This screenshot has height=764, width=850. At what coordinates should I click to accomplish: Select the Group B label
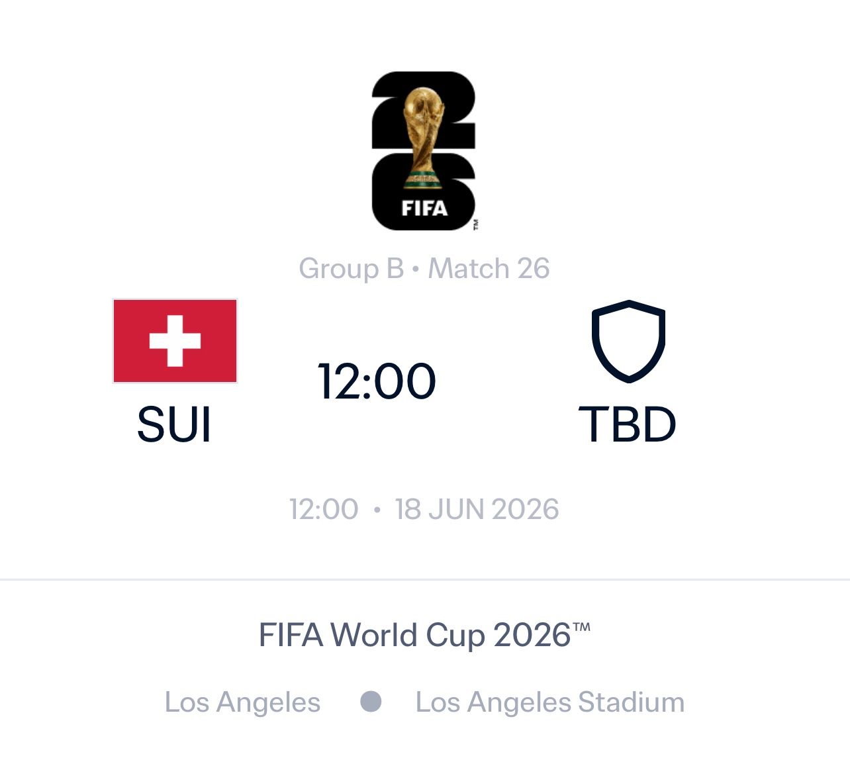point(351,269)
